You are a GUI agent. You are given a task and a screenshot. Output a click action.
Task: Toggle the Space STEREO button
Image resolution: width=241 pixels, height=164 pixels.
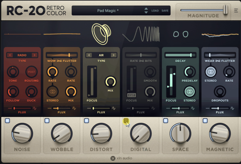click(190, 92)
